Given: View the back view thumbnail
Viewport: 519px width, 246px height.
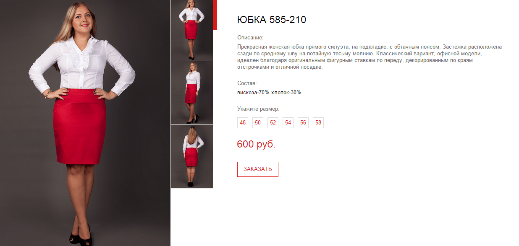Looking at the screenshot, I should coord(192,157).
